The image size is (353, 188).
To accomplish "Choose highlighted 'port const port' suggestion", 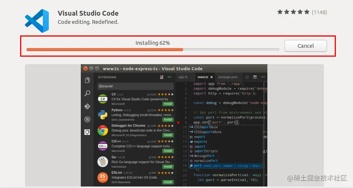I will pyautogui.click(x=226, y=166).
